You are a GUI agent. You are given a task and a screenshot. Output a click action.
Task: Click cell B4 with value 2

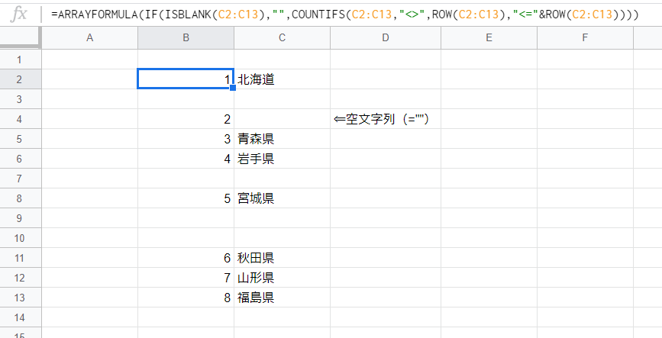(x=186, y=119)
